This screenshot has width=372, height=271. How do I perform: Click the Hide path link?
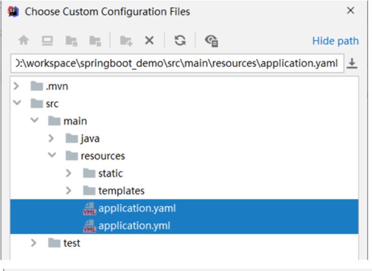(335, 41)
